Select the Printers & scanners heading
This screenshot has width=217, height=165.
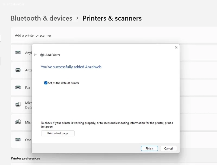pos(112,18)
